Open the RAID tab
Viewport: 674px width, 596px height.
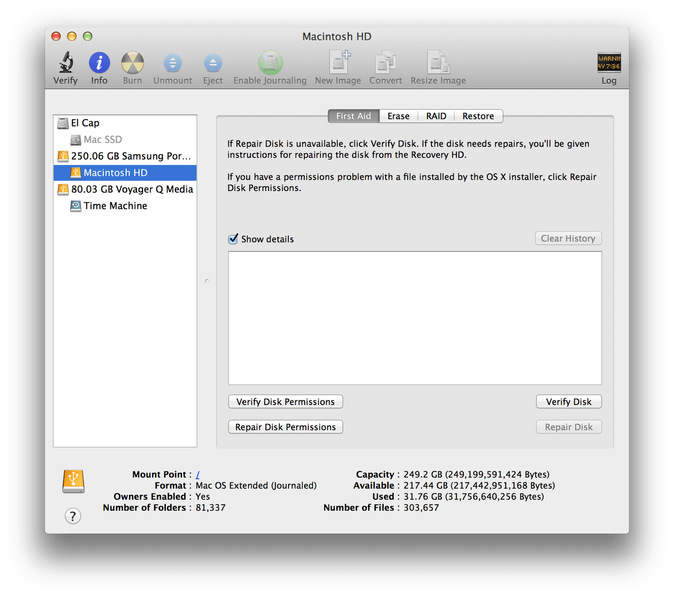coord(436,116)
